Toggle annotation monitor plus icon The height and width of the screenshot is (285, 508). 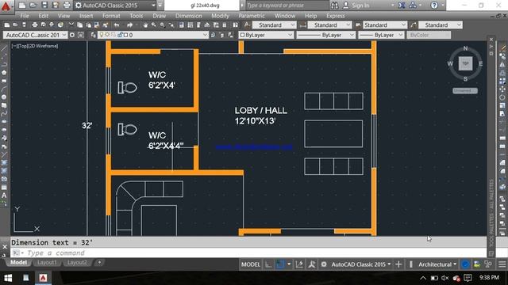tap(398, 264)
